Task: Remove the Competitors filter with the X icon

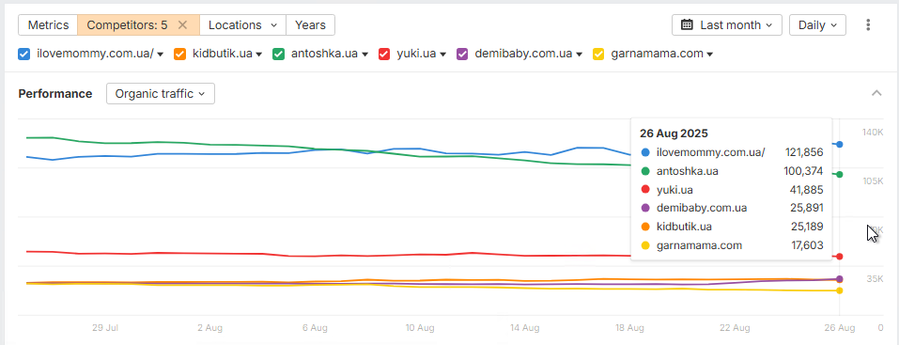Action: pyautogui.click(x=182, y=24)
